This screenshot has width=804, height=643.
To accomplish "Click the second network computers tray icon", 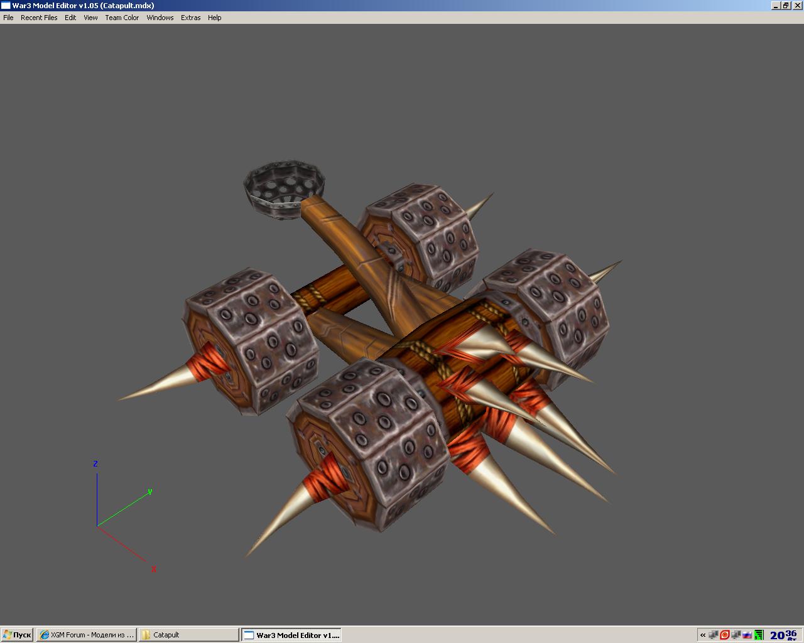I will tap(736, 635).
